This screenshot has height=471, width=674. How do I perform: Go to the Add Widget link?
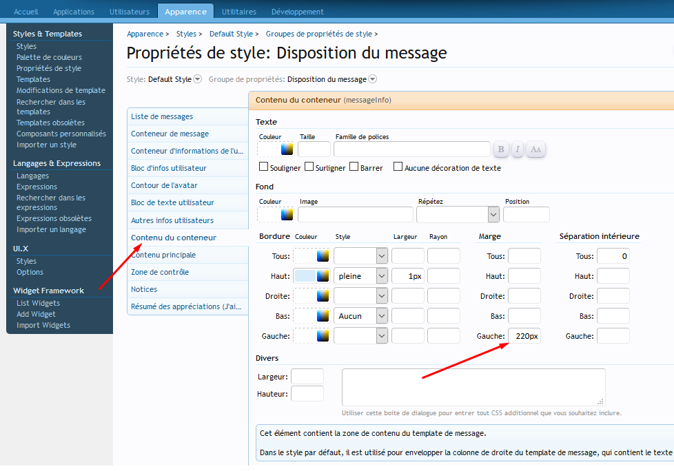click(x=36, y=314)
